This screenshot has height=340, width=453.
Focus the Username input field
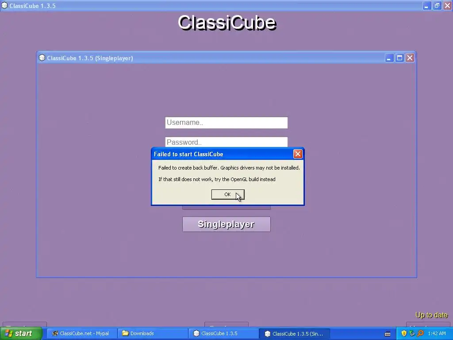click(x=226, y=123)
